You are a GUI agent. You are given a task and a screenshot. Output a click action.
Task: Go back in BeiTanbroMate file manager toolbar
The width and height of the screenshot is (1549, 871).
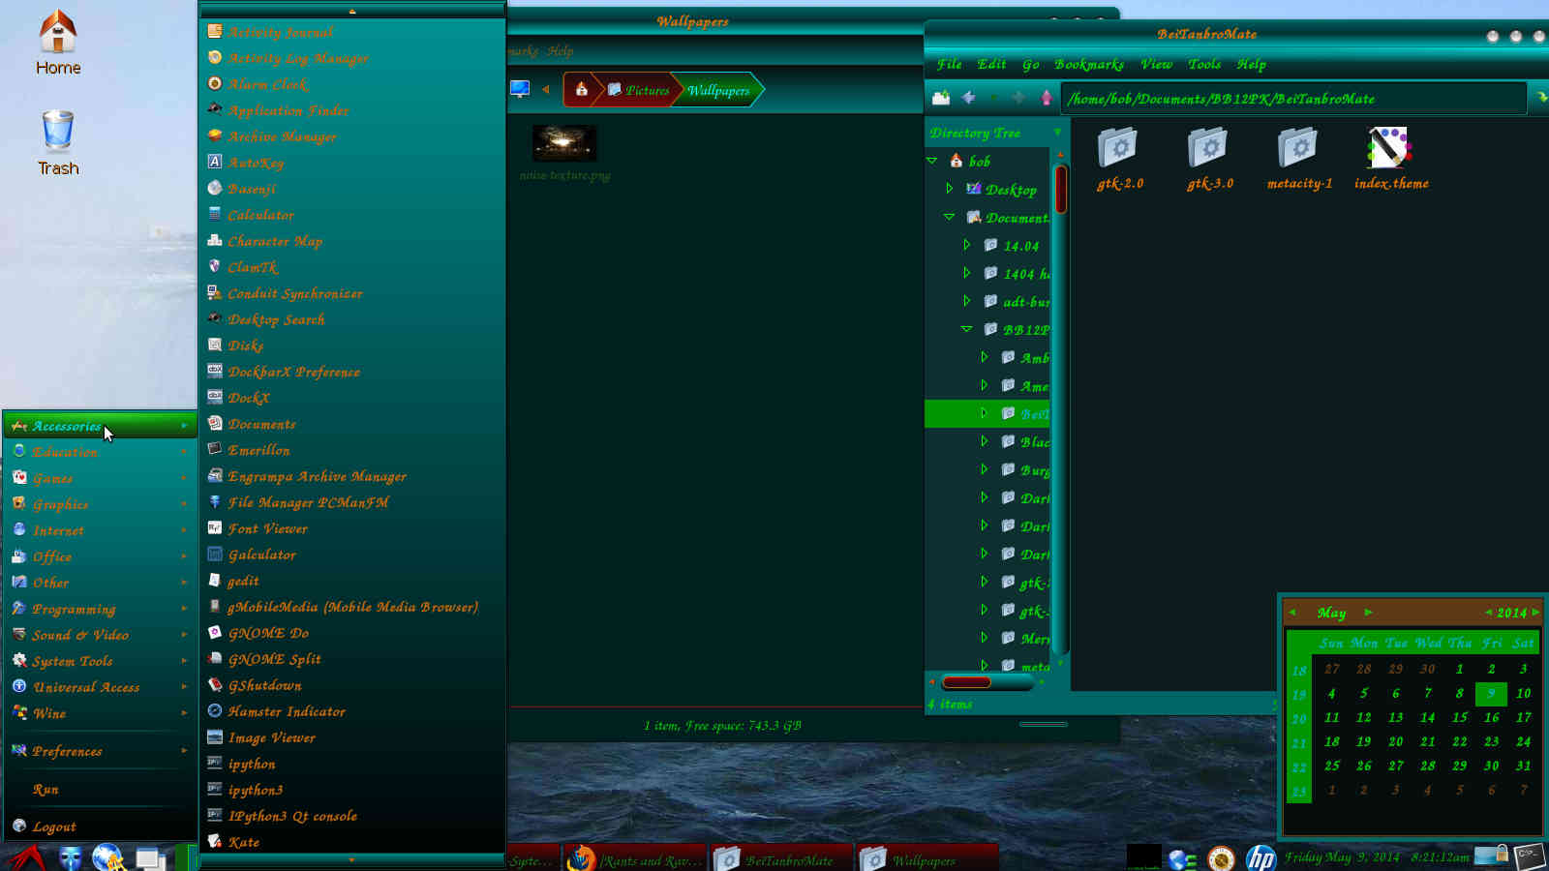[968, 98]
